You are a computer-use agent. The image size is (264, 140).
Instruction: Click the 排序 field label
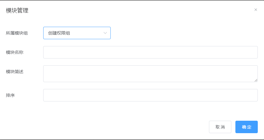click(10, 95)
